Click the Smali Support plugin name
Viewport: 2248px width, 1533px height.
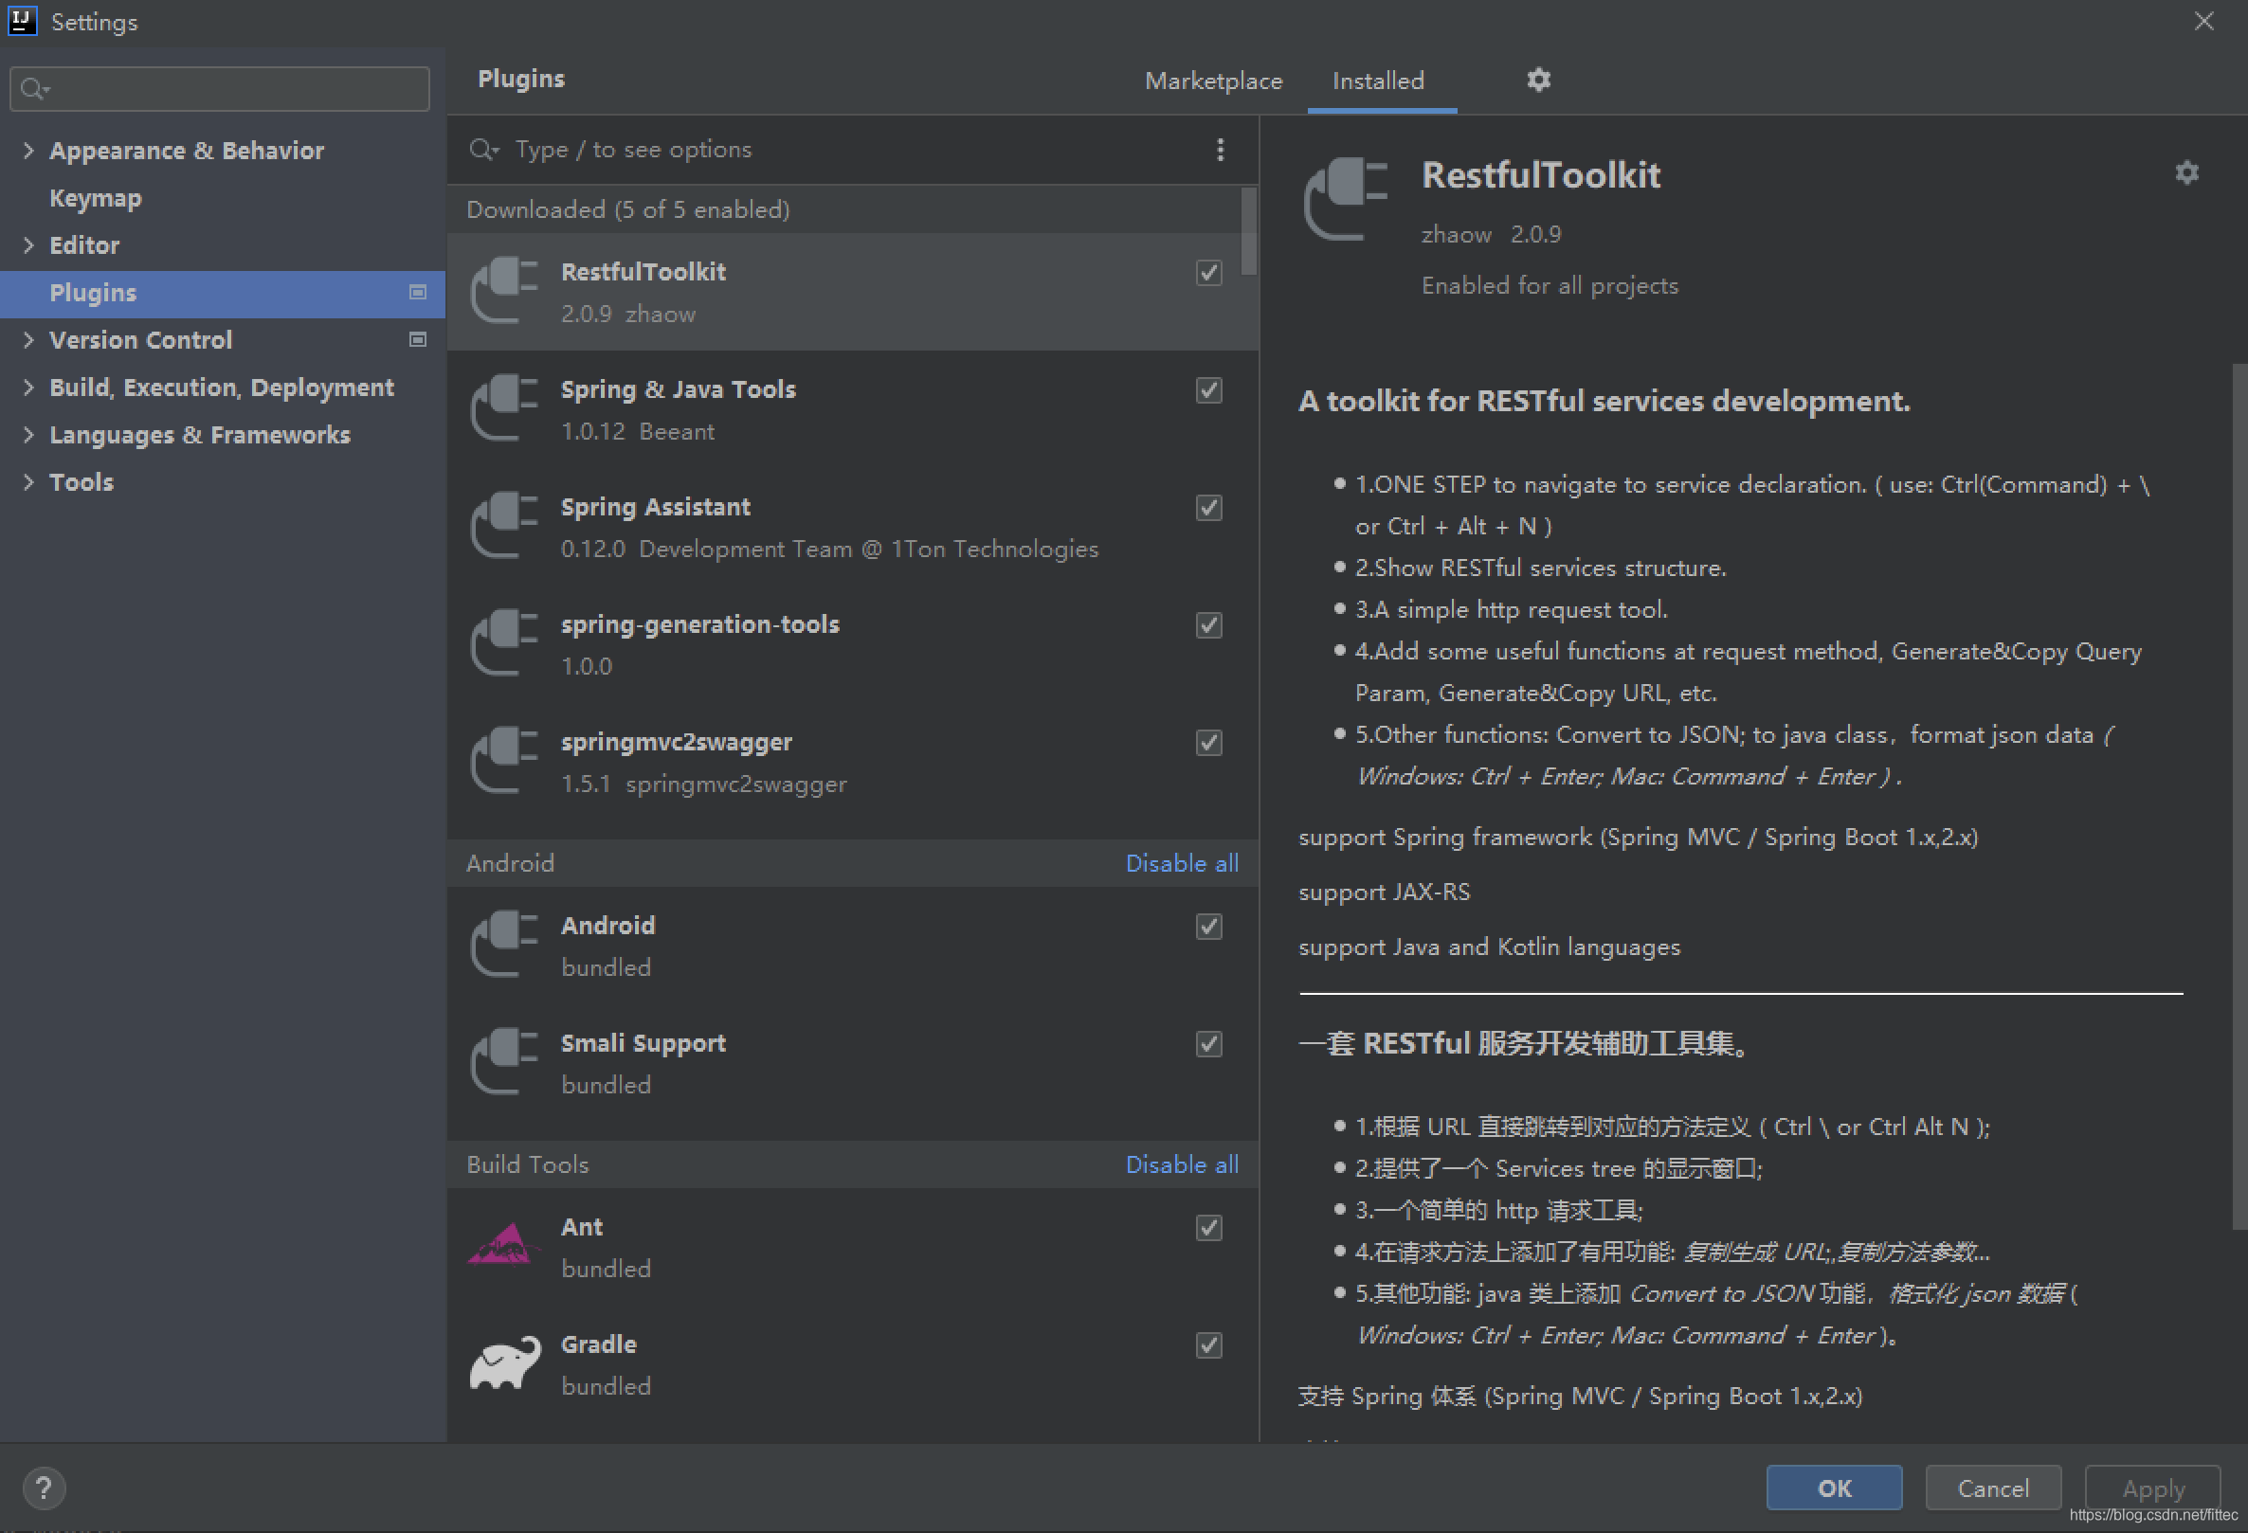(644, 1042)
